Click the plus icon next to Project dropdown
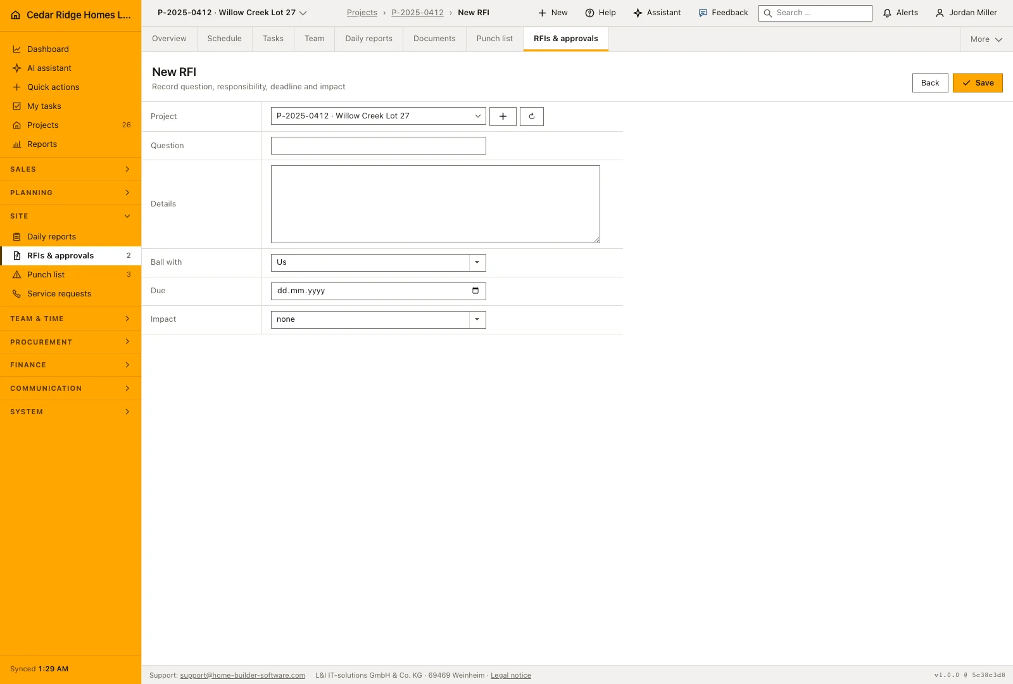1013x684 pixels. tap(503, 117)
